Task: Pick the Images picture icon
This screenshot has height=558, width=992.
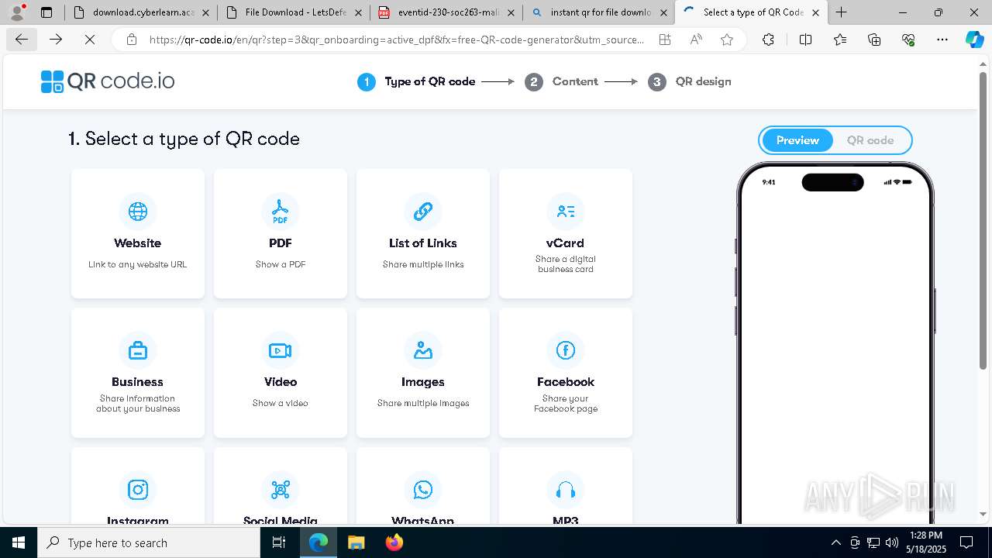Action: point(423,350)
